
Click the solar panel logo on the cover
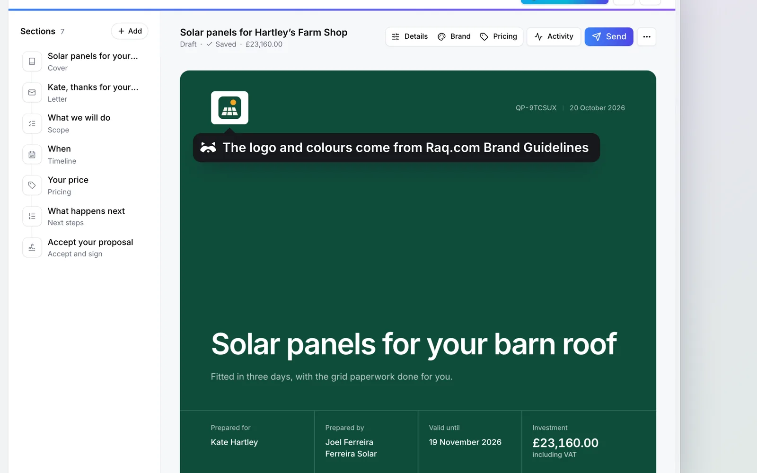click(229, 108)
